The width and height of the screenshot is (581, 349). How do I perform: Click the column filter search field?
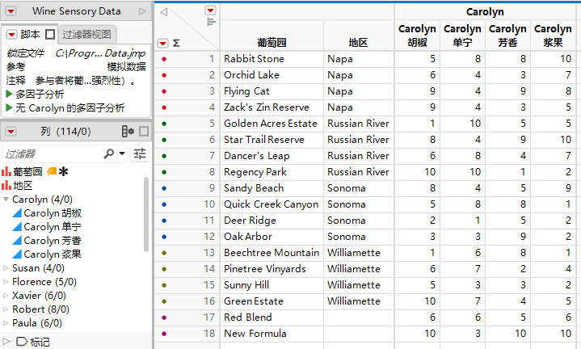pyautogui.click(x=52, y=153)
